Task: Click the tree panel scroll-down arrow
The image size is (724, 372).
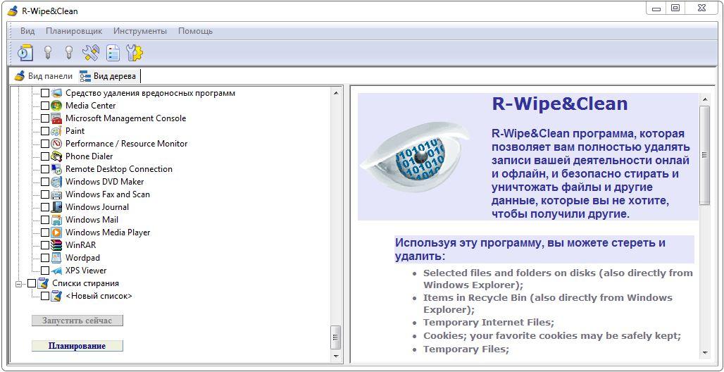Action: click(x=336, y=356)
